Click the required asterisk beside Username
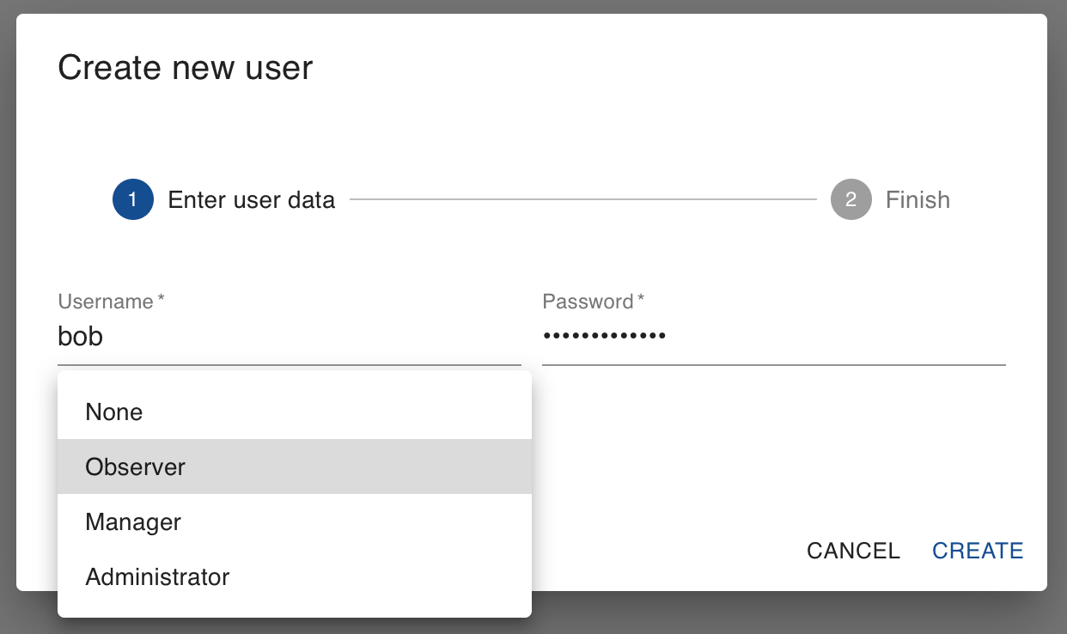This screenshot has height=634, width=1067. point(161,299)
